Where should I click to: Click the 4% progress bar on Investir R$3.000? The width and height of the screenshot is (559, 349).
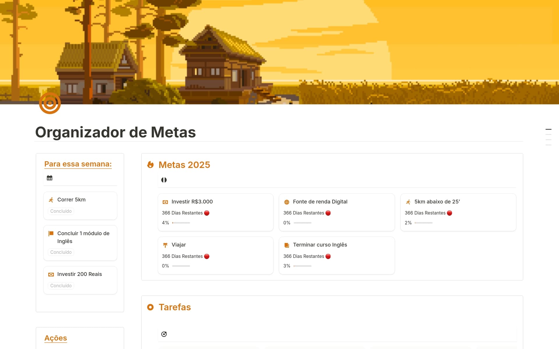pos(181,223)
